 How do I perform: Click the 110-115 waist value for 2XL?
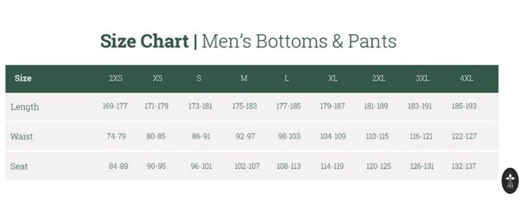click(x=377, y=136)
